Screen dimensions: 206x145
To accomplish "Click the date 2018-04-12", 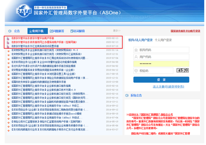I will click(x=112, y=70).
